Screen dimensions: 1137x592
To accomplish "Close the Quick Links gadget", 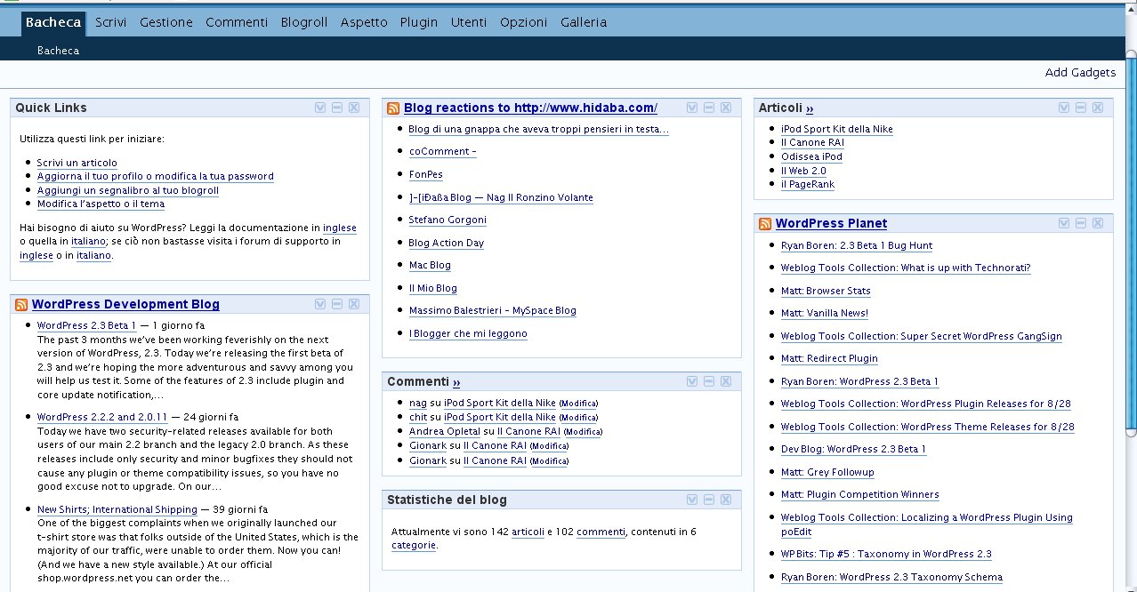I will 354,108.
